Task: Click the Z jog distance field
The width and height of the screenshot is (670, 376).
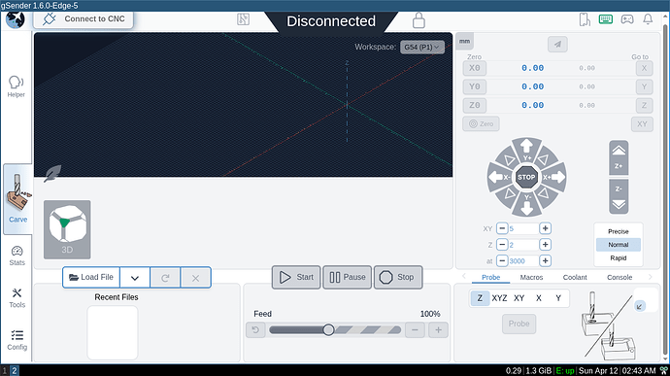Action: pyautogui.click(x=523, y=245)
